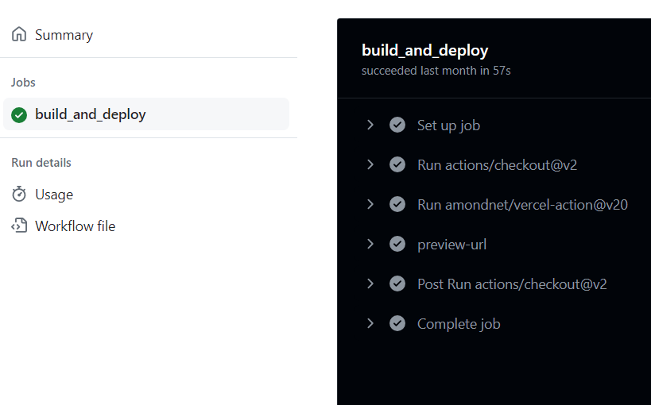
Task: Expand the Set up job step chevron
Action: (370, 125)
